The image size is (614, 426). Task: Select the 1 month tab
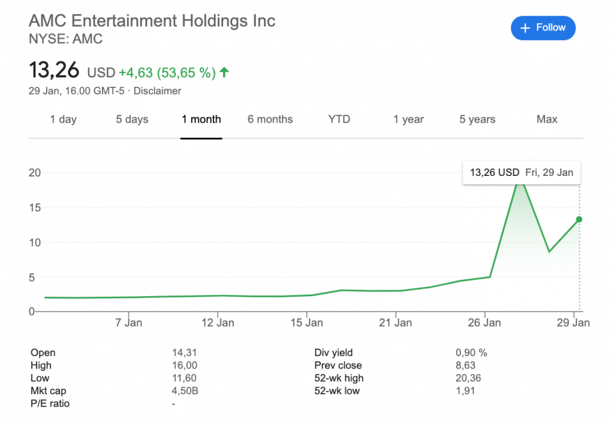click(x=201, y=119)
